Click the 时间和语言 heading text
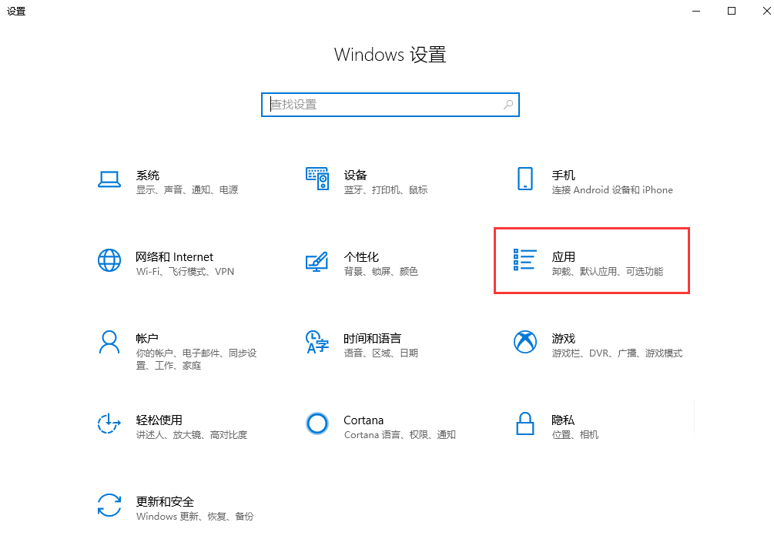Viewport: 774px width, 559px height. [x=372, y=338]
